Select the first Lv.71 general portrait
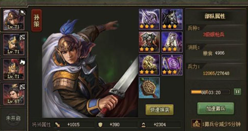 [14, 20]
